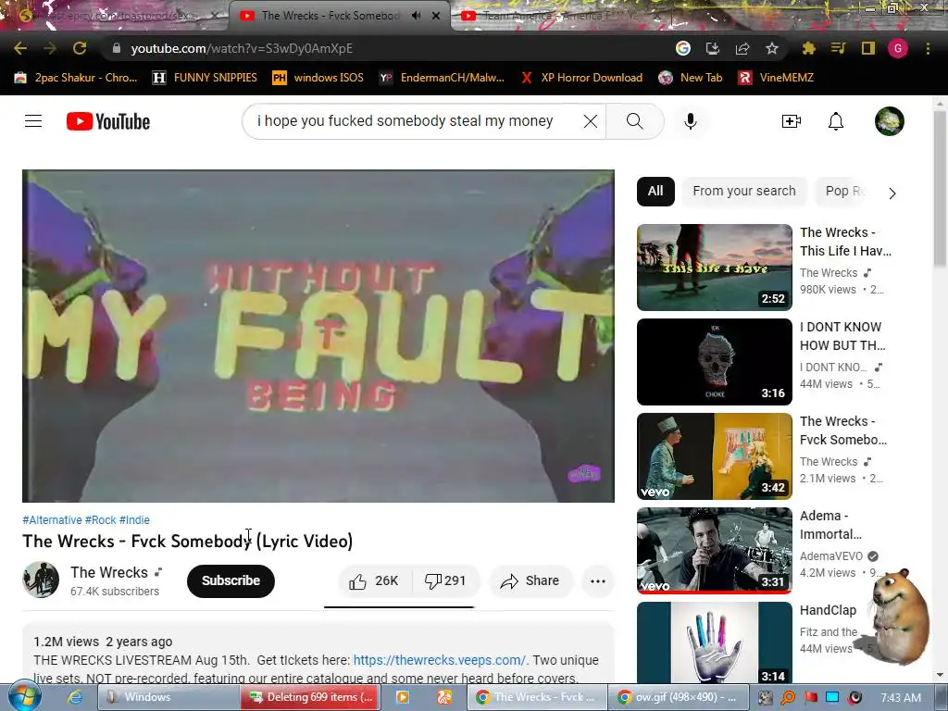
Task: Select the All filter chip
Action: point(655,191)
